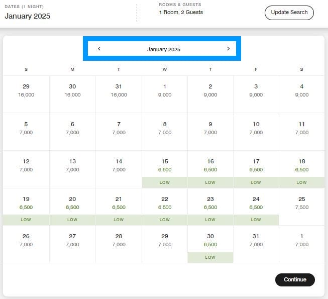Select January 14 date cell
Viewport: 328px width, 299px height.
119,169
